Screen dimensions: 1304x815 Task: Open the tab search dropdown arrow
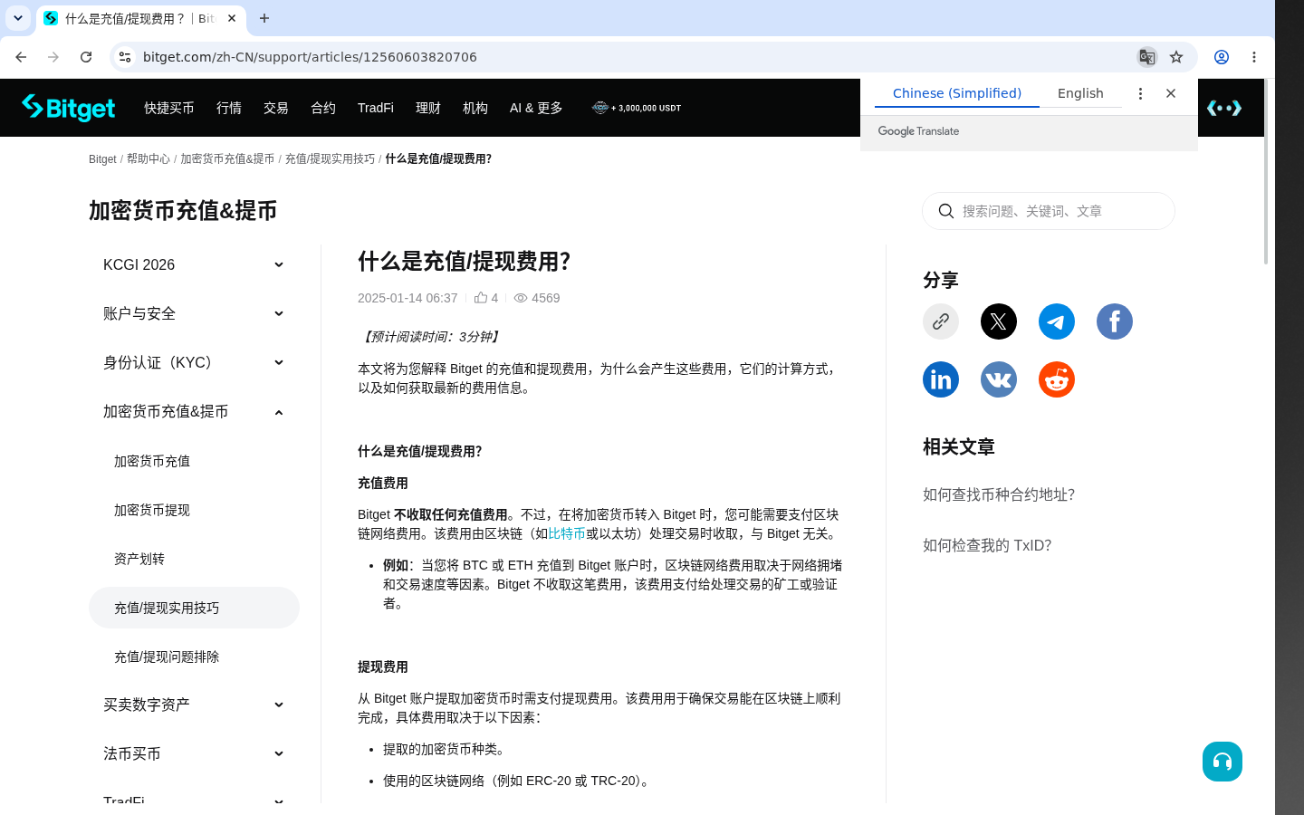click(x=18, y=18)
